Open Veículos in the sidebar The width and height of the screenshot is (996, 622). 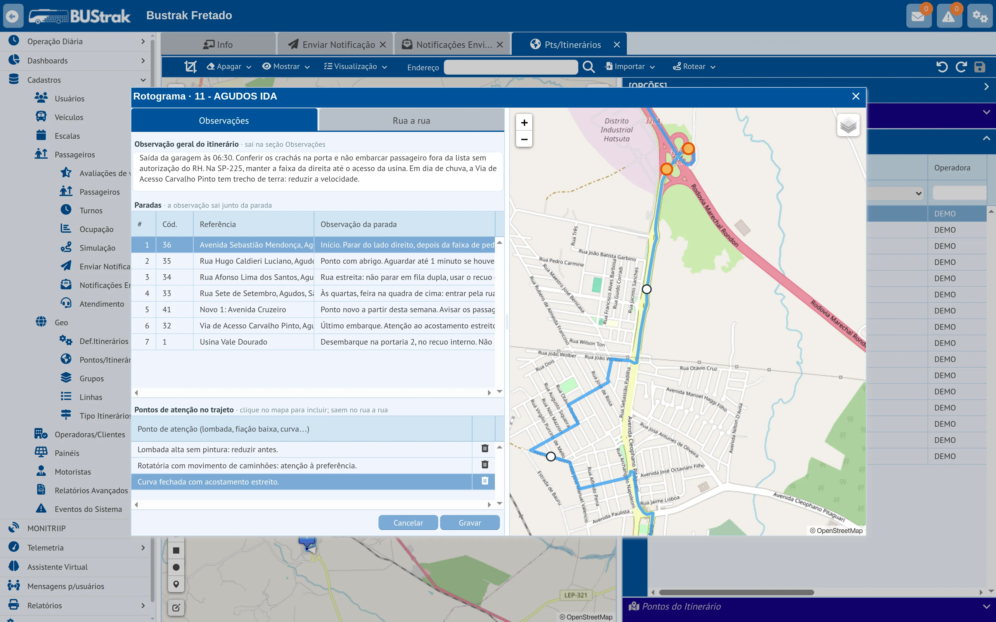[69, 117]
